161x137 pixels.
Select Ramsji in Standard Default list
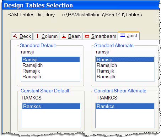(x=51, y=59)
